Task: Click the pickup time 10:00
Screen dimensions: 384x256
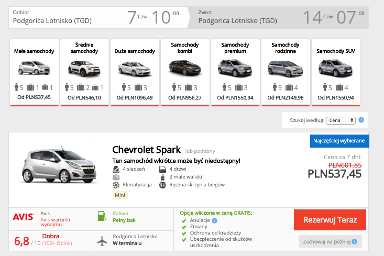Action: click(166, 17)
